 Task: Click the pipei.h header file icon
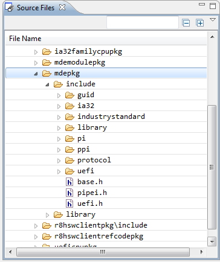coord(70,193)
